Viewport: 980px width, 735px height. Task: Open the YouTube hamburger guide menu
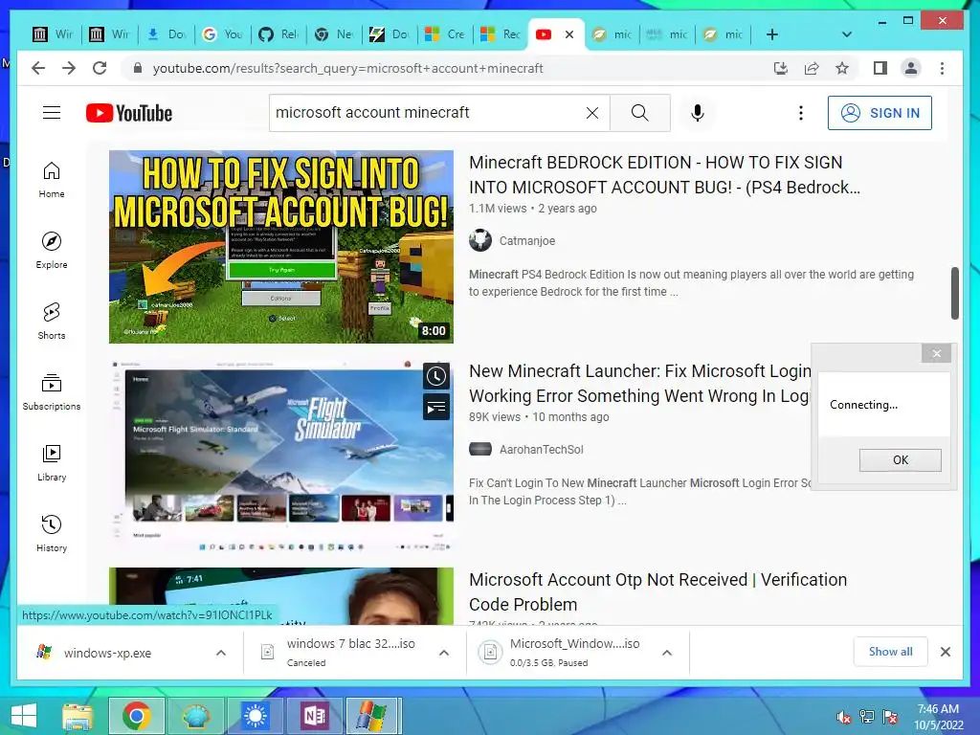coord(52,113)
